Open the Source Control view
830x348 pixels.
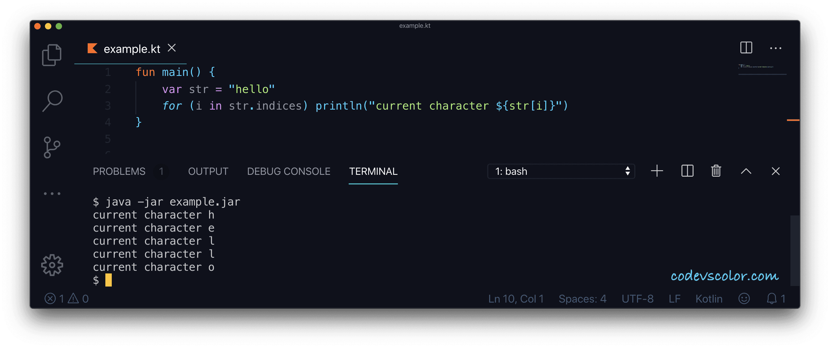coord(52,148)
